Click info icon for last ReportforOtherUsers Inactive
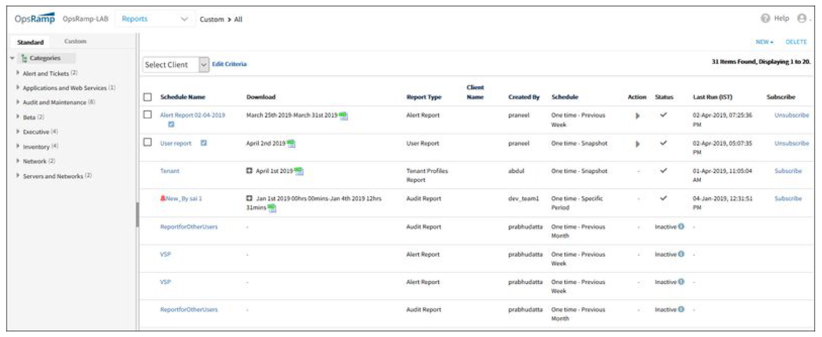 (681, 309)
